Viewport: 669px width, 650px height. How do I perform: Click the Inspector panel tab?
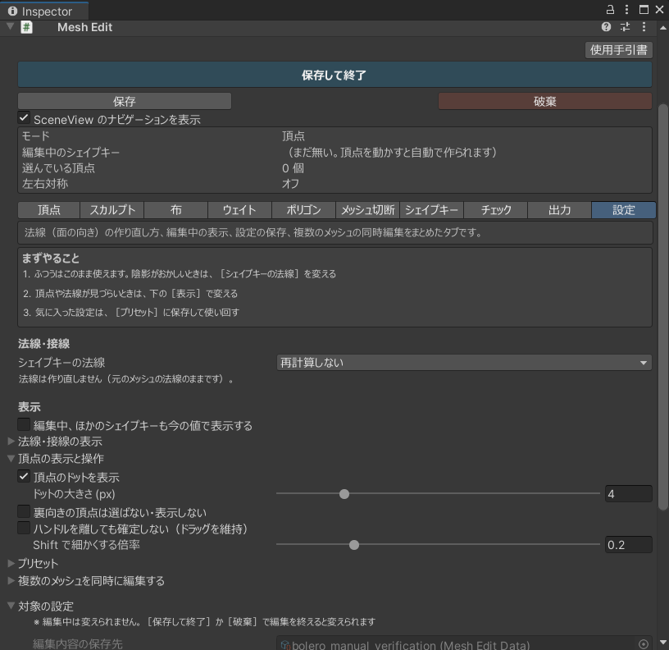tap(44, 11)
